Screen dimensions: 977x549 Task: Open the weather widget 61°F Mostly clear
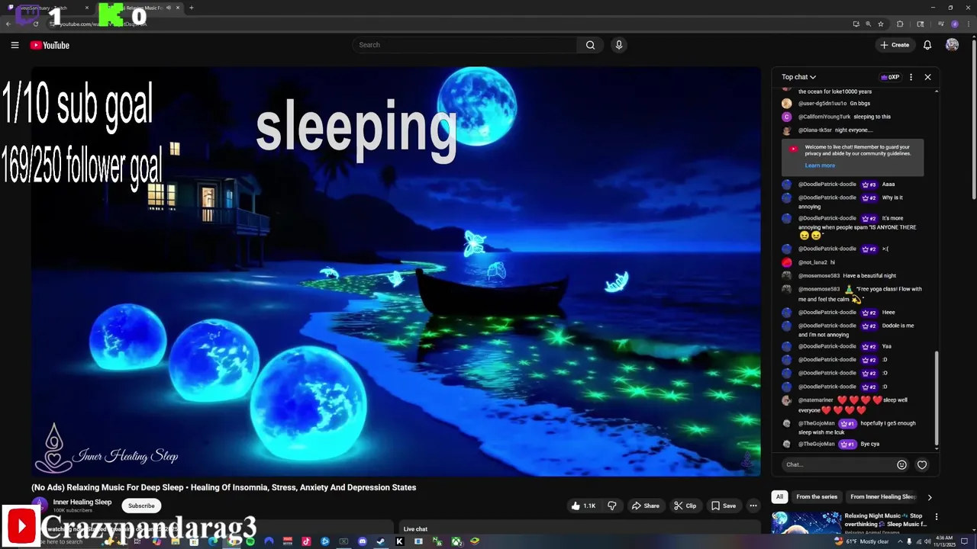coord(861,541)
